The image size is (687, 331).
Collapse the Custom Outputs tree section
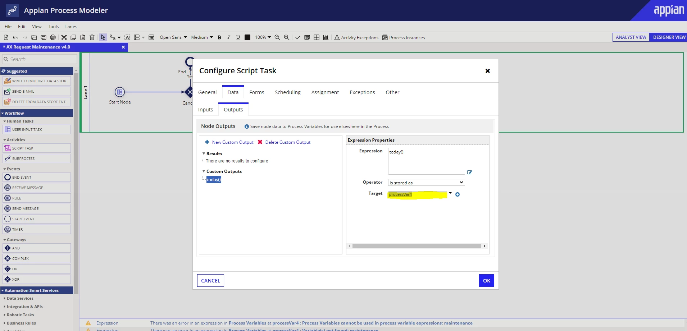[x=204, y=171]
